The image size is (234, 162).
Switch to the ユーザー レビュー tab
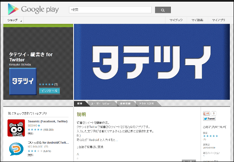(x=101, y=104)
